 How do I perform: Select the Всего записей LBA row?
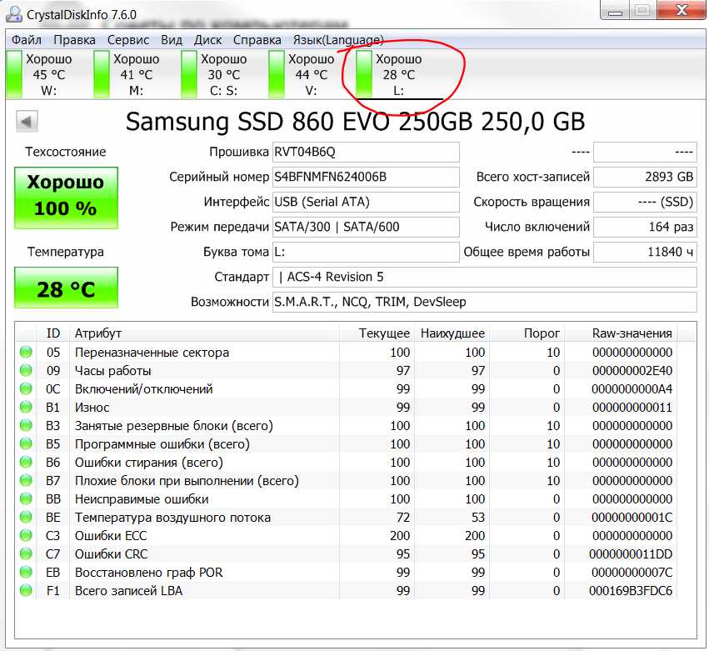pos(347,590)
